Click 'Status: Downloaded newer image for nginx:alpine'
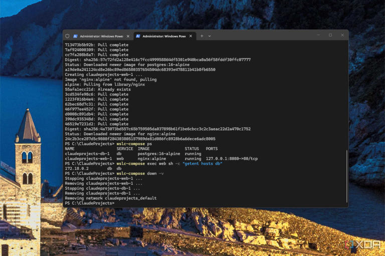This screenshot has height=256, width=385. (x=120, y=134)
